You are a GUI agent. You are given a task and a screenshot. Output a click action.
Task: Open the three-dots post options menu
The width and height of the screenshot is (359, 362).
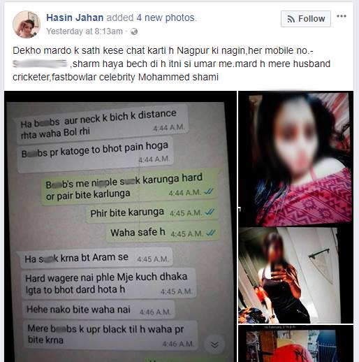coord(342,16)
